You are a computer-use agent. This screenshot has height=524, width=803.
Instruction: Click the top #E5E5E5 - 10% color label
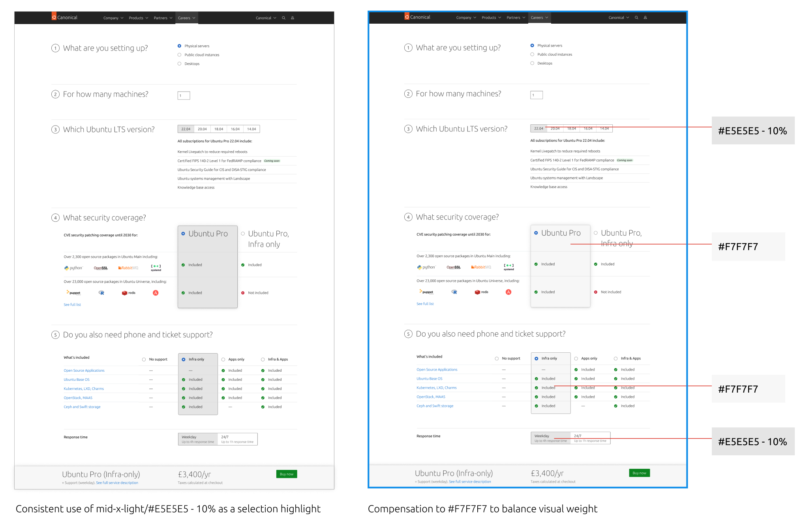752,131
